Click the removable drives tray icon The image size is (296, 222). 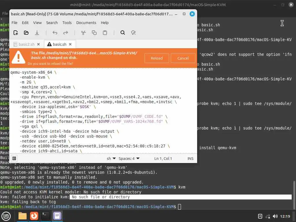(260, 216)
